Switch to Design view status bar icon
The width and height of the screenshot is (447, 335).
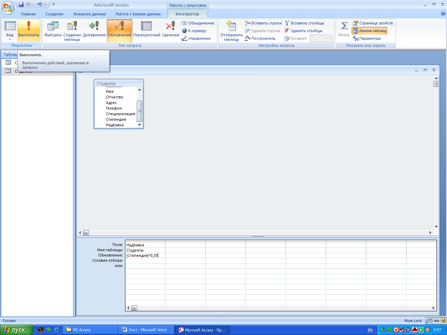click(444, 321)
